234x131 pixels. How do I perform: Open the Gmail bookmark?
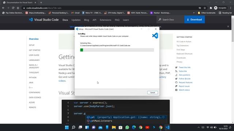click(x=75, y=13)
